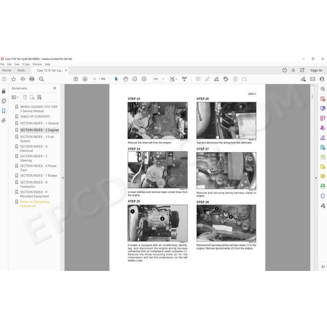Select Case 721E Tier 3 document tab

tap(50, 70)
